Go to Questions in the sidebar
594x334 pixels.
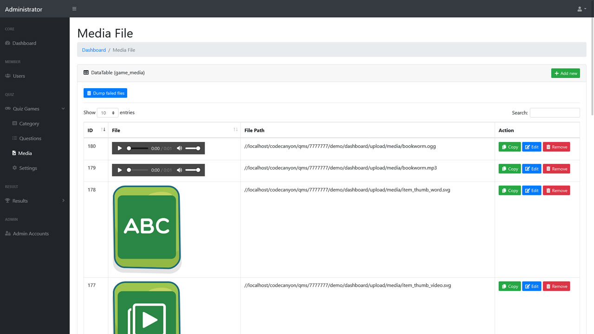point(30,138)
